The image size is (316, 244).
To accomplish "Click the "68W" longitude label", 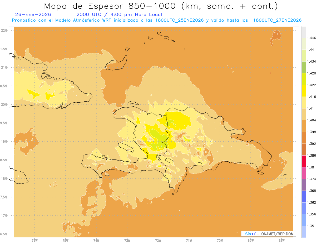I will coord(282,241).
